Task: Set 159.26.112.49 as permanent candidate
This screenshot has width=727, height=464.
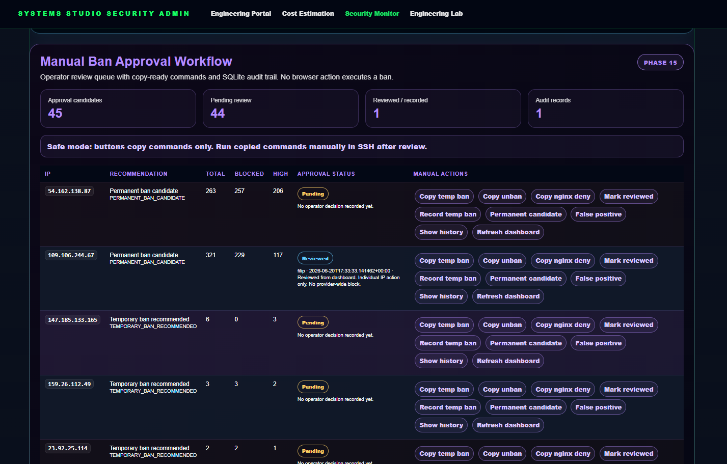Action: pos(526,407)
